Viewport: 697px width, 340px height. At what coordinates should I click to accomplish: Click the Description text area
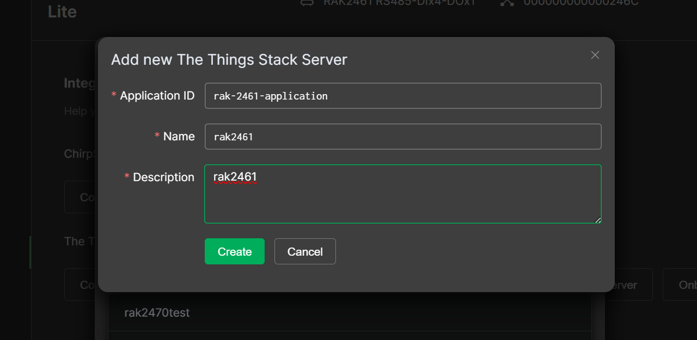point(403,194)
